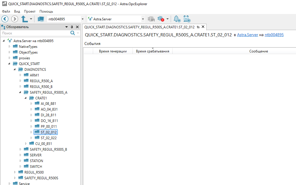
Task: Click the add bell subscription icon
Action: (177, 19)
